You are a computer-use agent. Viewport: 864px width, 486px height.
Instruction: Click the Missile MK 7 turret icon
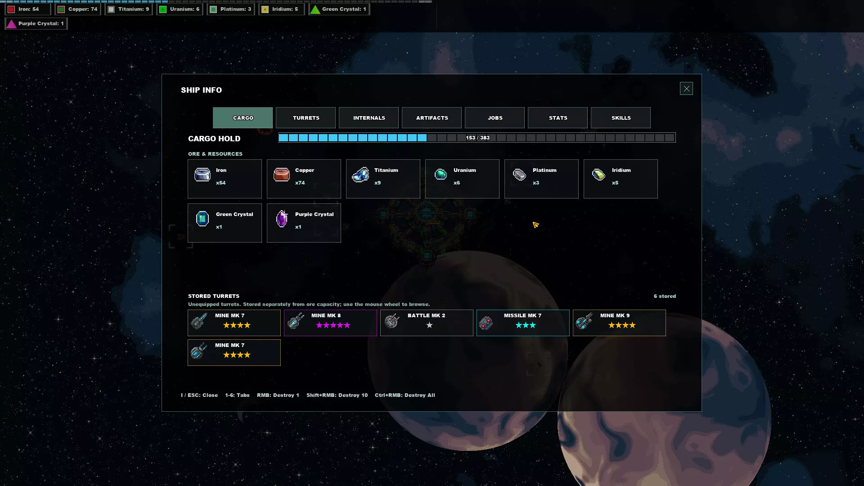pos(486,323)
